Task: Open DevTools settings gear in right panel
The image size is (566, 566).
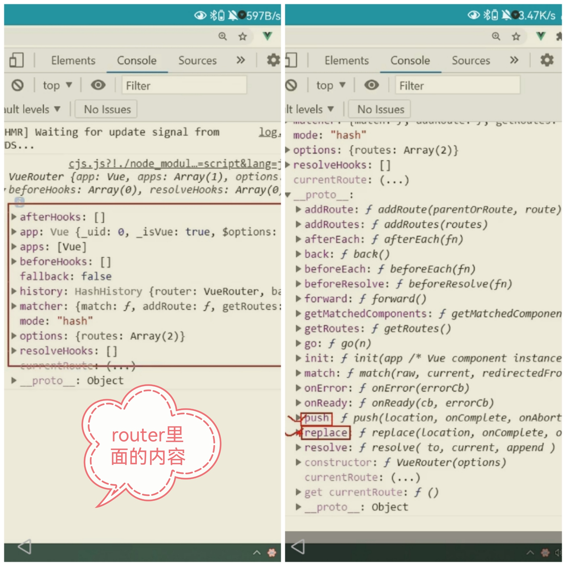Action: (x=546, y=60)
